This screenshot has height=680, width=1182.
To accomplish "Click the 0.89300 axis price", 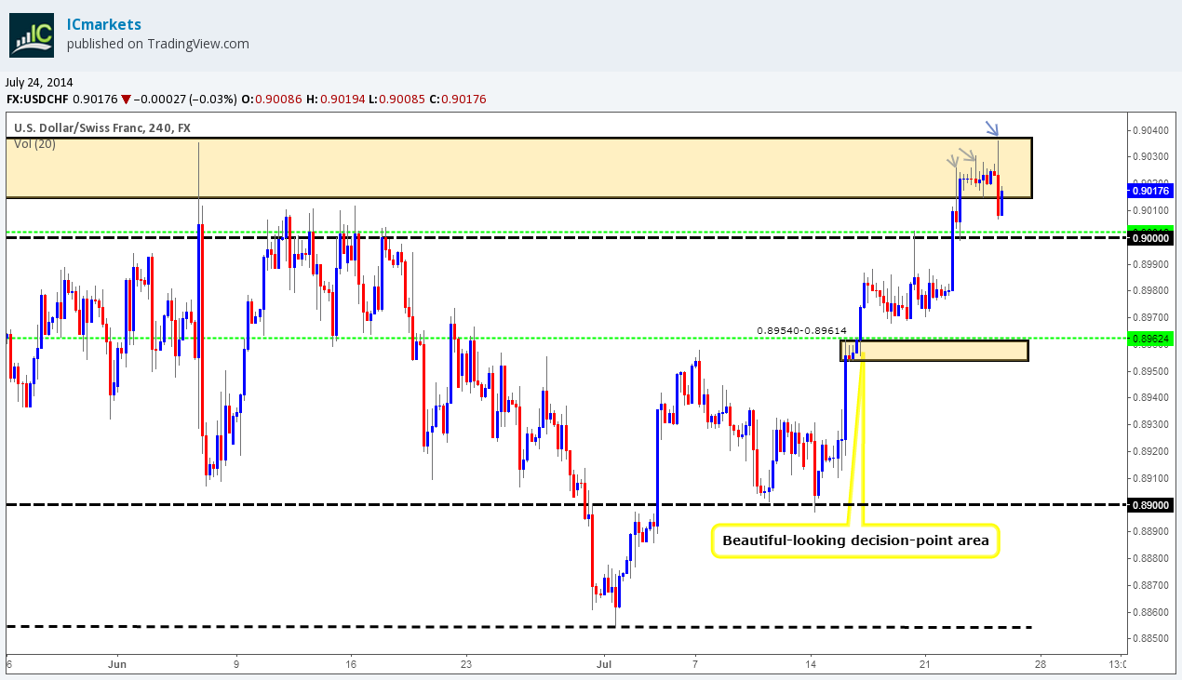I will pos(1151,424).
